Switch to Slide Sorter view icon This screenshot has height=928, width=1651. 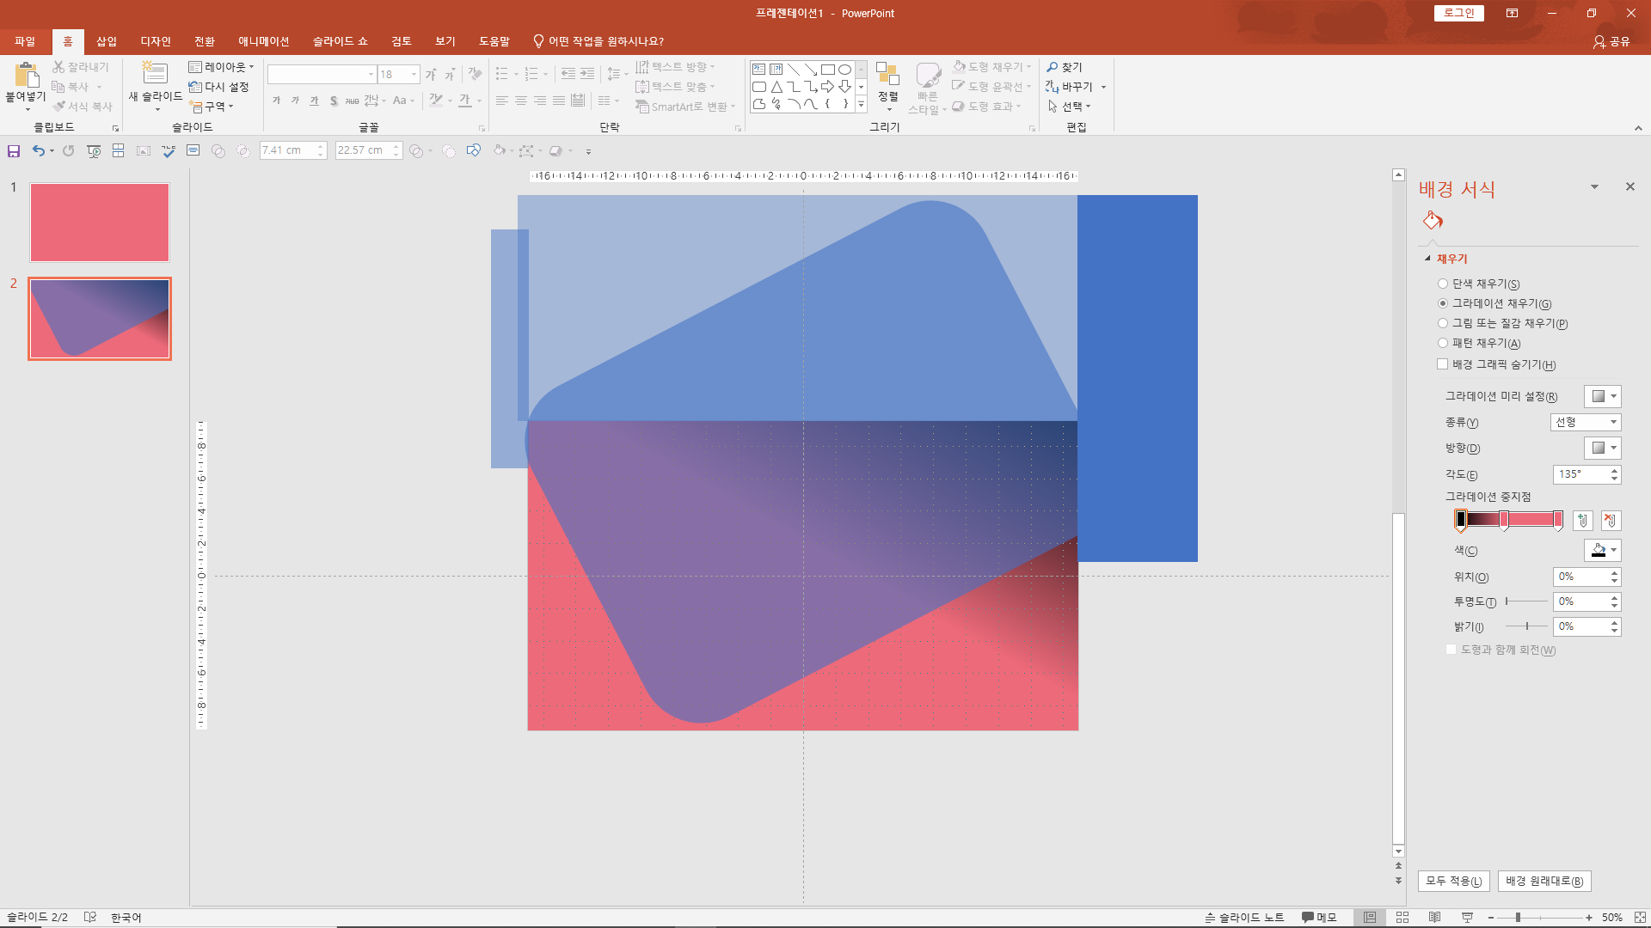click(x=1402, y=918)
